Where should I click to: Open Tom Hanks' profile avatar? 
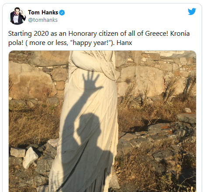click(17, 16)
